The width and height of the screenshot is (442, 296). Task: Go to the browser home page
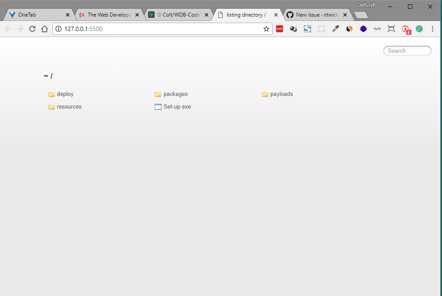pos(45,29)
